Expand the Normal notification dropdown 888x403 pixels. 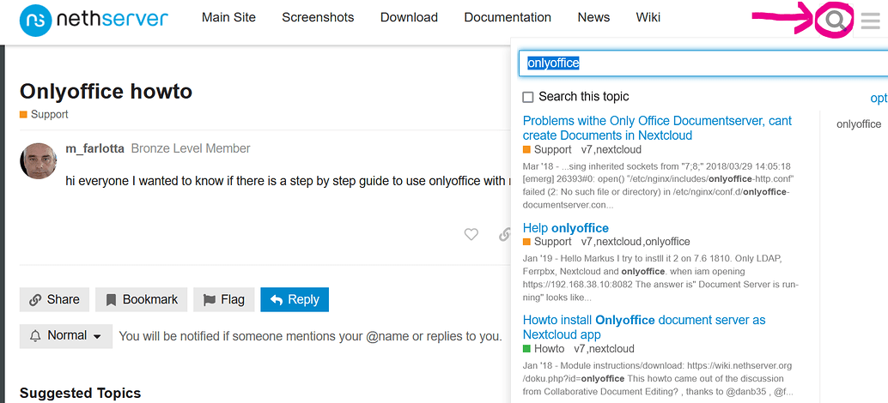click(66, 336)
